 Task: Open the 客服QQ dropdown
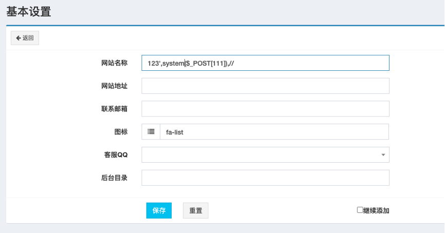265,155
